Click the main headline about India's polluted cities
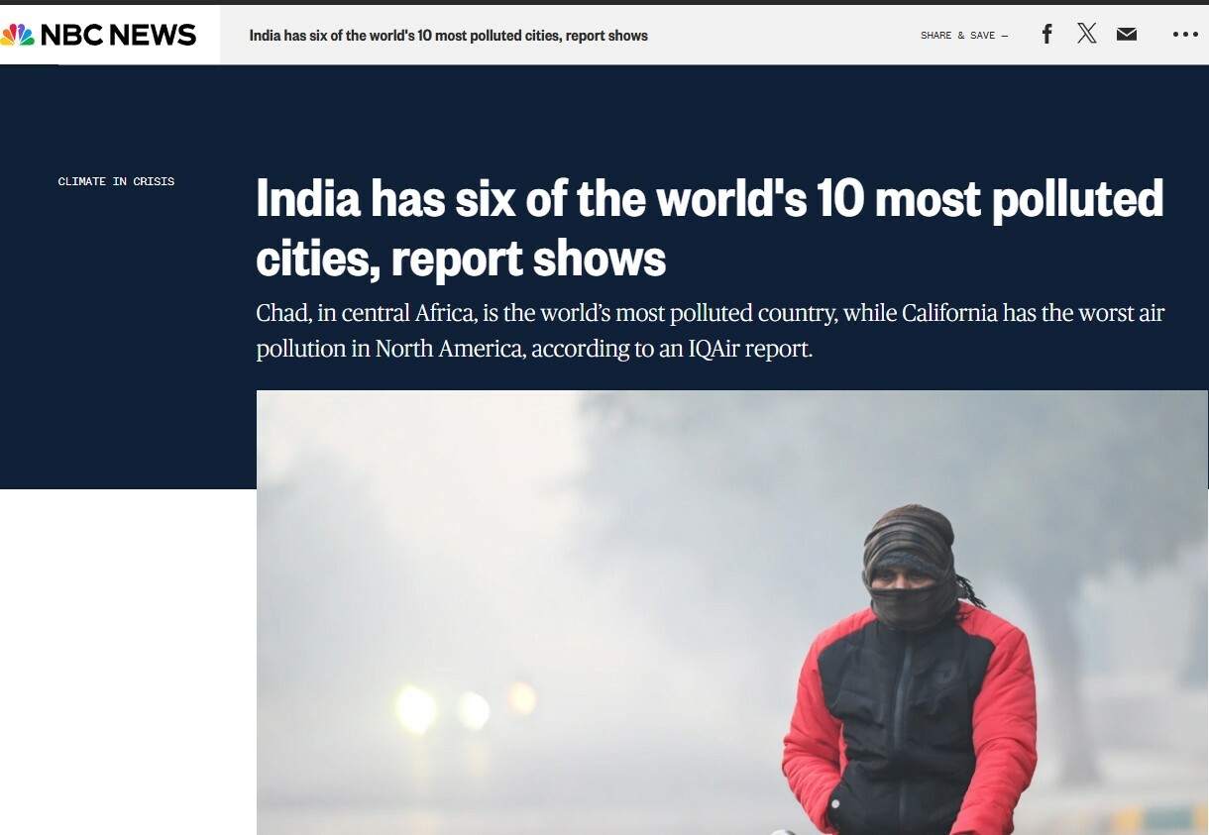The image size is (1209, 835). click(710, 228)
